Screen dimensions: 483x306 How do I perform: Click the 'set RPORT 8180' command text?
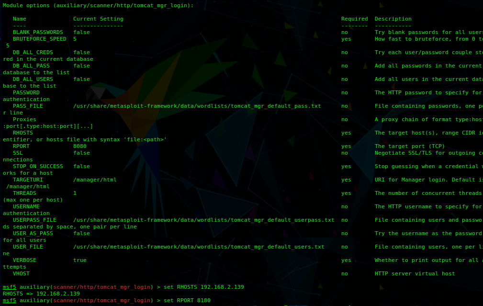[187, 301]
